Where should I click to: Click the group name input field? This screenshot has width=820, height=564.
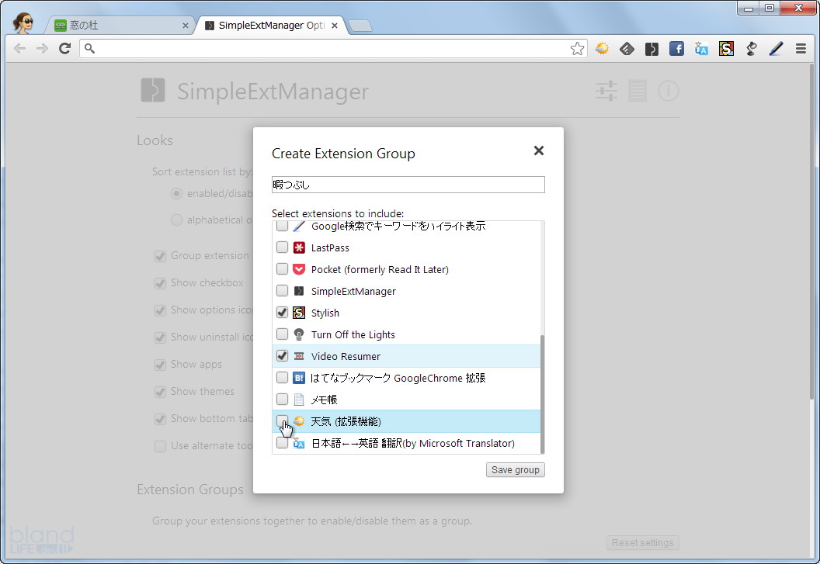tap(408, 185)
